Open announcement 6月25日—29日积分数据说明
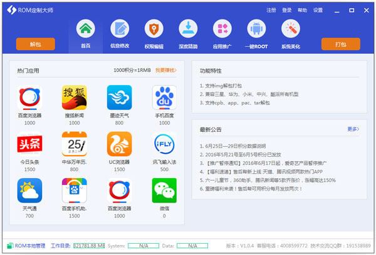Image resolution: width=376 pixels, height=255 pixels. coord(233,146)
